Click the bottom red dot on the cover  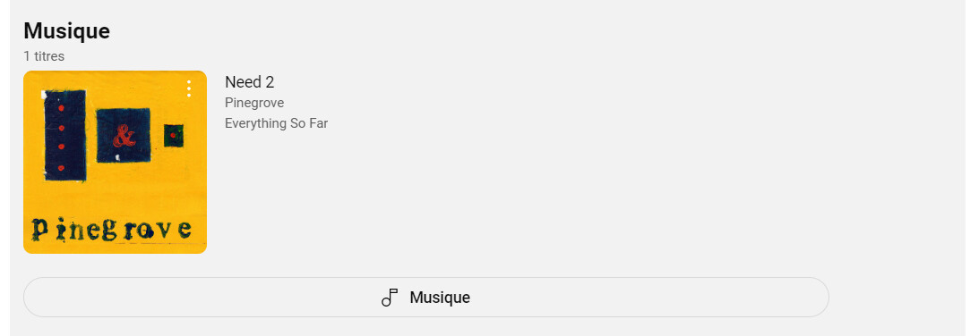point(61,167)
